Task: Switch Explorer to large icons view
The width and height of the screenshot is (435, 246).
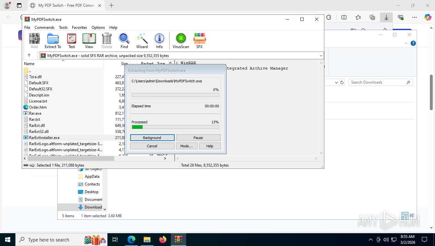Action: 412,216
